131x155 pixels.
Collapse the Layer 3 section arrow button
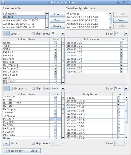[x=6, y=33]
